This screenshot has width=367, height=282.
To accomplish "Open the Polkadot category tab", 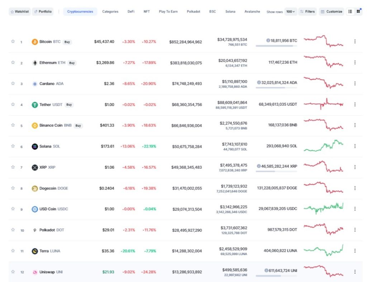I will point(193,11).
